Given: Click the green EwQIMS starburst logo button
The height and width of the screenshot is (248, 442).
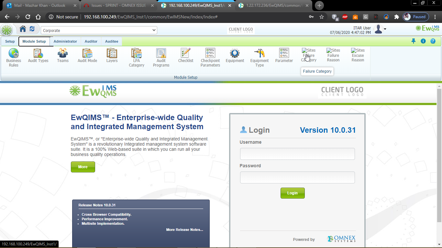Looking at the screenshot, I should [7, 30].
